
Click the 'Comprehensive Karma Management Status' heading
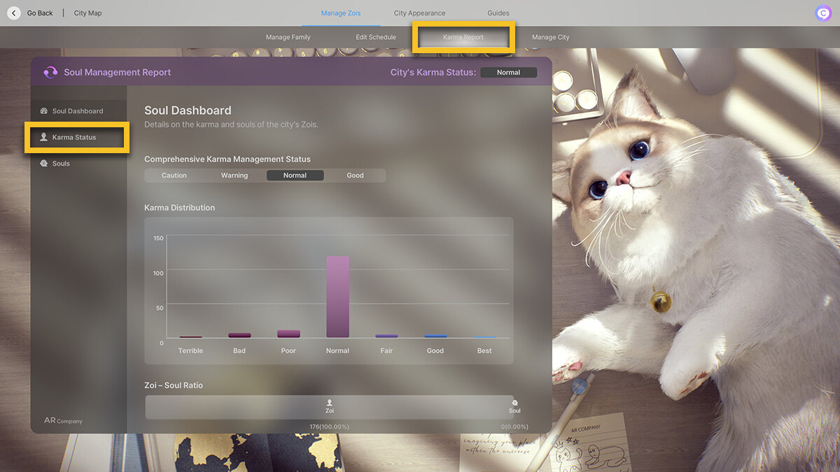click(x=227, y=159)
